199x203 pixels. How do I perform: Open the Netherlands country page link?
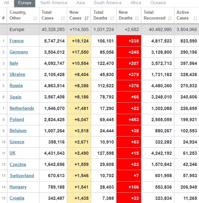[22, 108]
